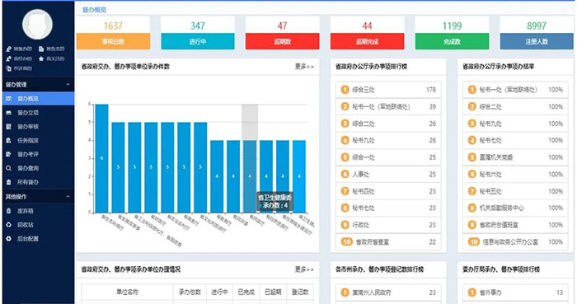This screenshot has width=577, height=304.
Task: Open 督办立项 in the sidebar
Action: tap(38, 113)
